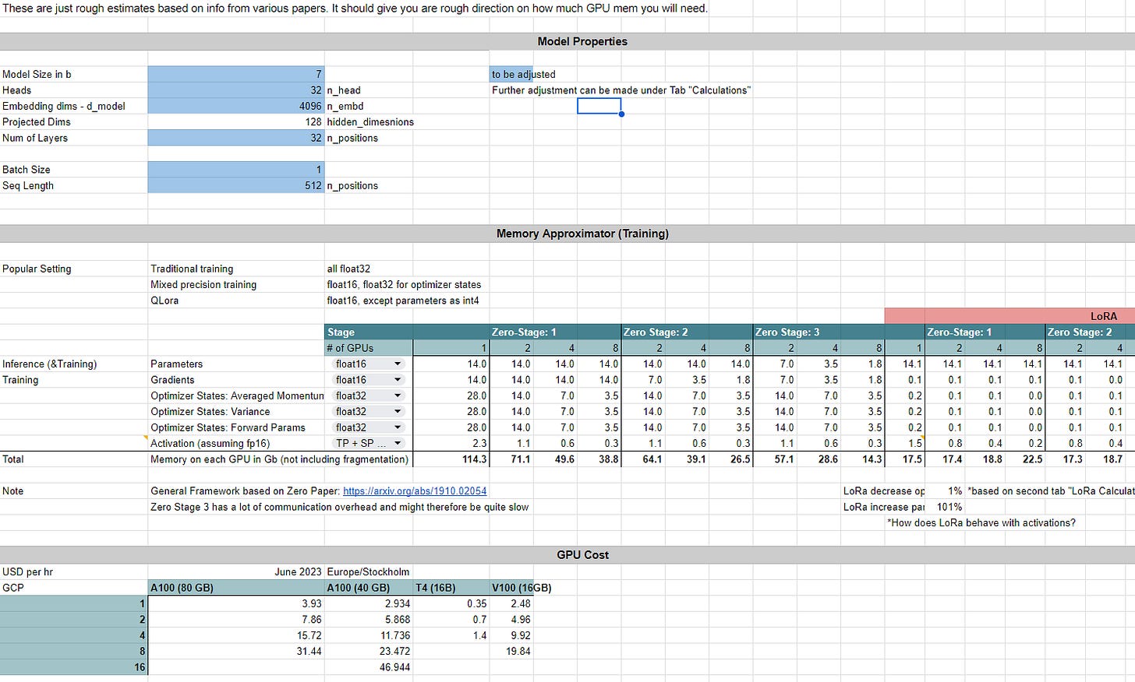Click the 'GPU Cost' section header
Image resolution: width=1135 pixels, height=682 pixels.
(582, 555)
